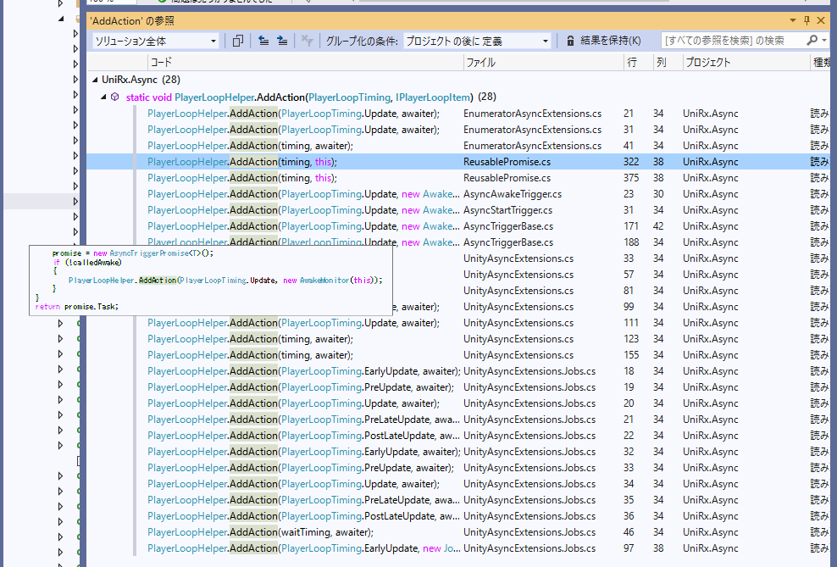837x567 pixels.
Task: Open UnityAsyncExtensions.Jobs.cs line 32 EarlyUpdate reference
Action: (x=458, y=452)
